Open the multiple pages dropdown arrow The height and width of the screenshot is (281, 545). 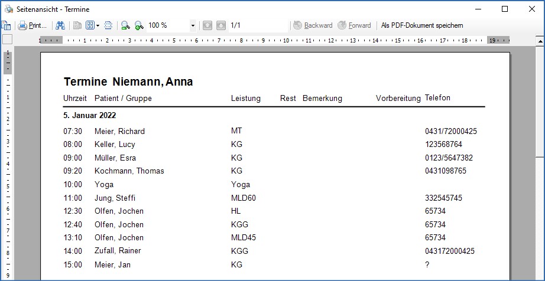98,25
